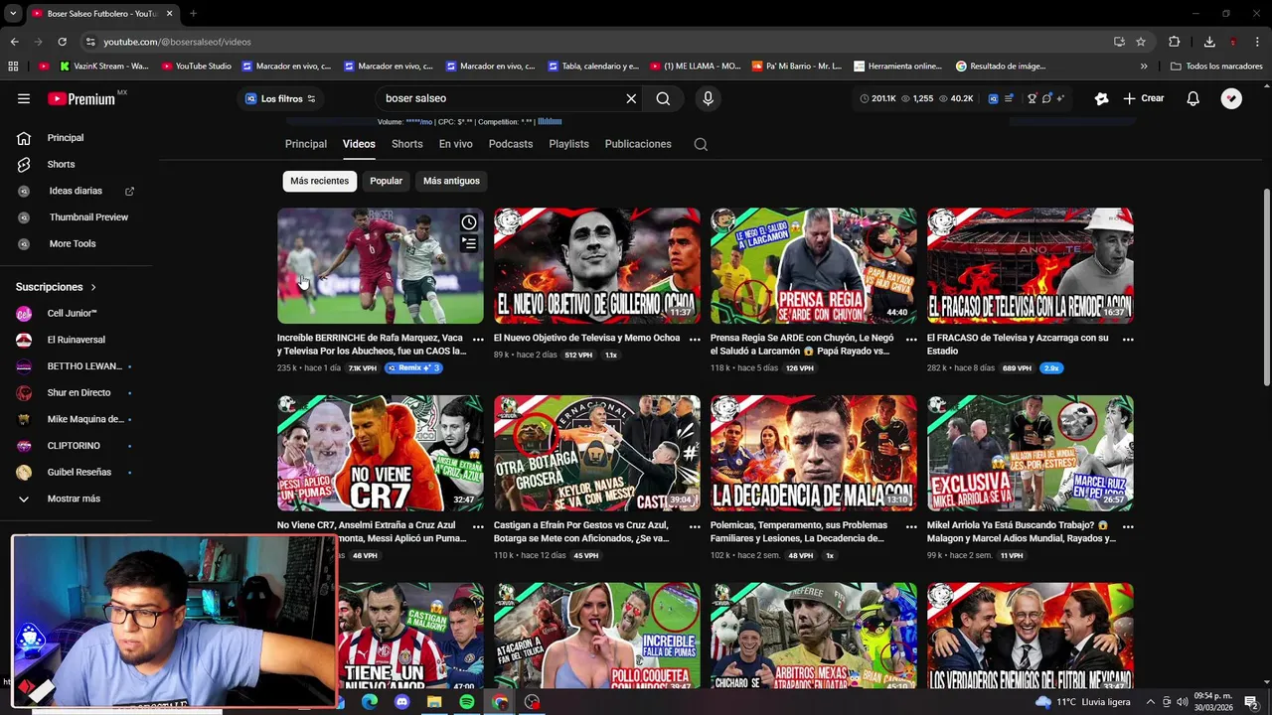Screen dimensions: 1272x715
Task: Reload the page
Action: [x=62, y=42]
